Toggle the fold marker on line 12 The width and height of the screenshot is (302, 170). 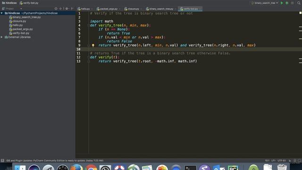pyautogui.click(x=89, y=57)
